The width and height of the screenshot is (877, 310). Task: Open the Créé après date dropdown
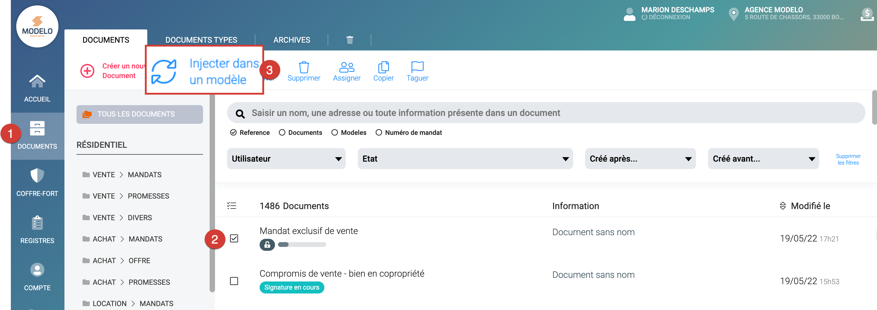point(640,159)
